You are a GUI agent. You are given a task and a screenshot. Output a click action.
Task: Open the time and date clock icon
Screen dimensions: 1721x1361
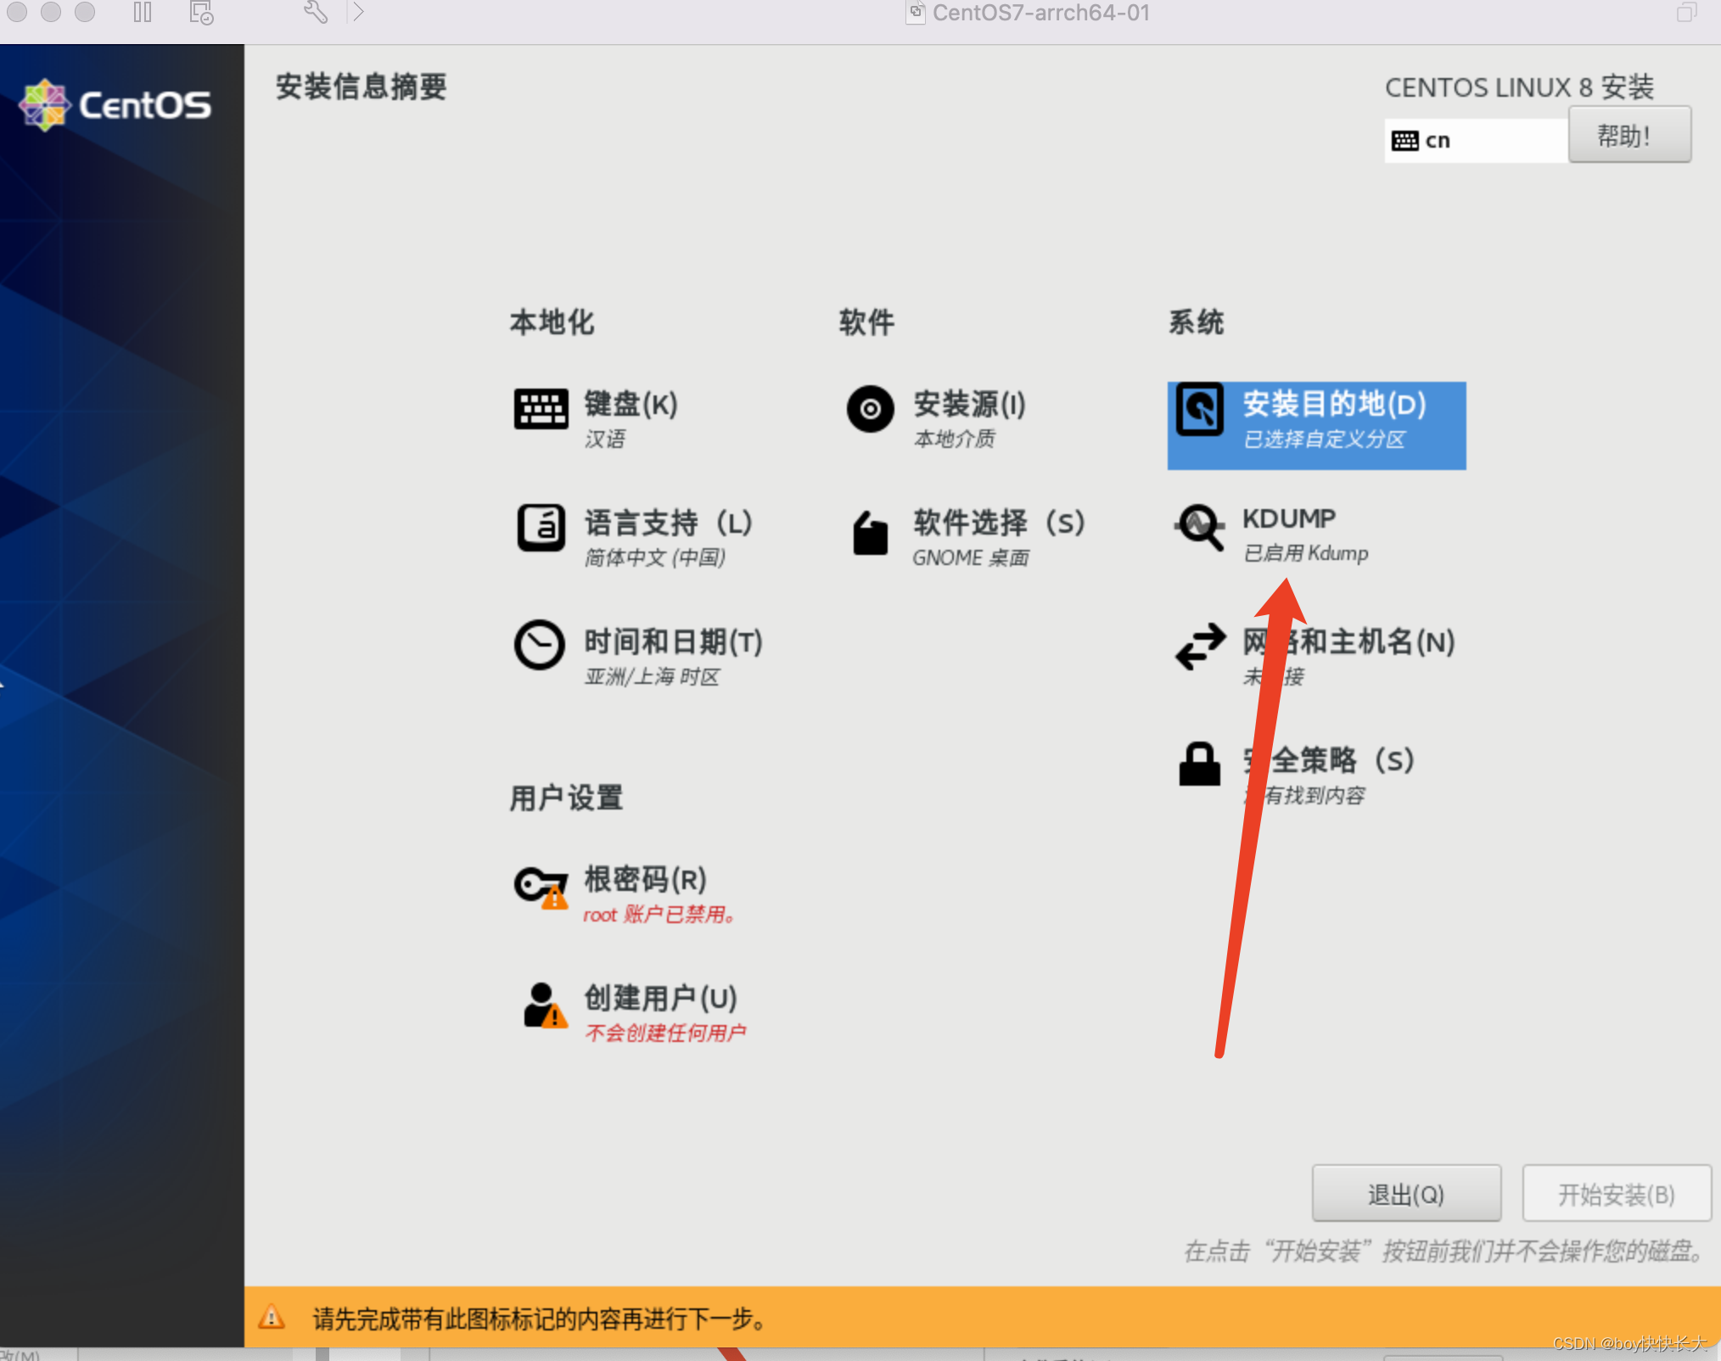click(x=539, y=645)
